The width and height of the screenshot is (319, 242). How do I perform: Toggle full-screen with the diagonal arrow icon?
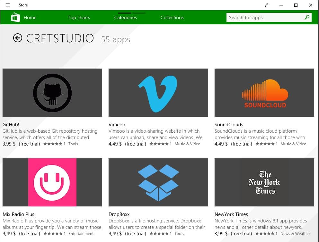click(x=266, y=5)
